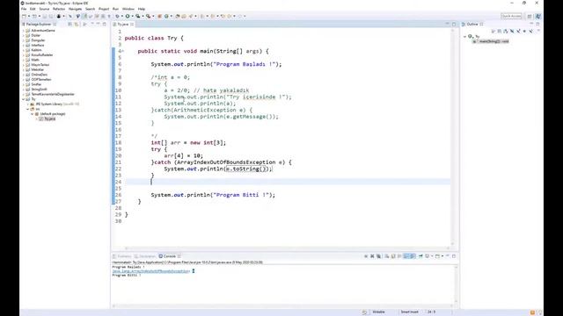This screenshot has width=563, height=316.
Task: Select the StringSinifi project
Action: pyautogui.click(x=39, y=90)
